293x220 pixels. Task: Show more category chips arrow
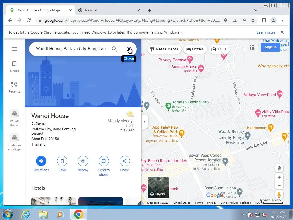coord(225,49)
